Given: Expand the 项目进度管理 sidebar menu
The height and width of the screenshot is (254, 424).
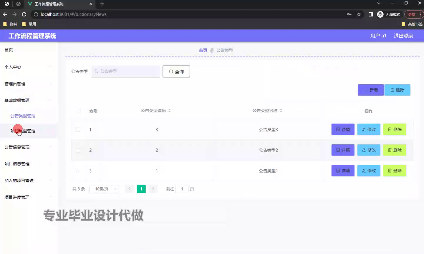Looking at the screenshot, I should (29, 197).
